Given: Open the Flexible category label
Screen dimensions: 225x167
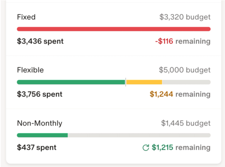Looking at the screenshot, I should (30, 70).
